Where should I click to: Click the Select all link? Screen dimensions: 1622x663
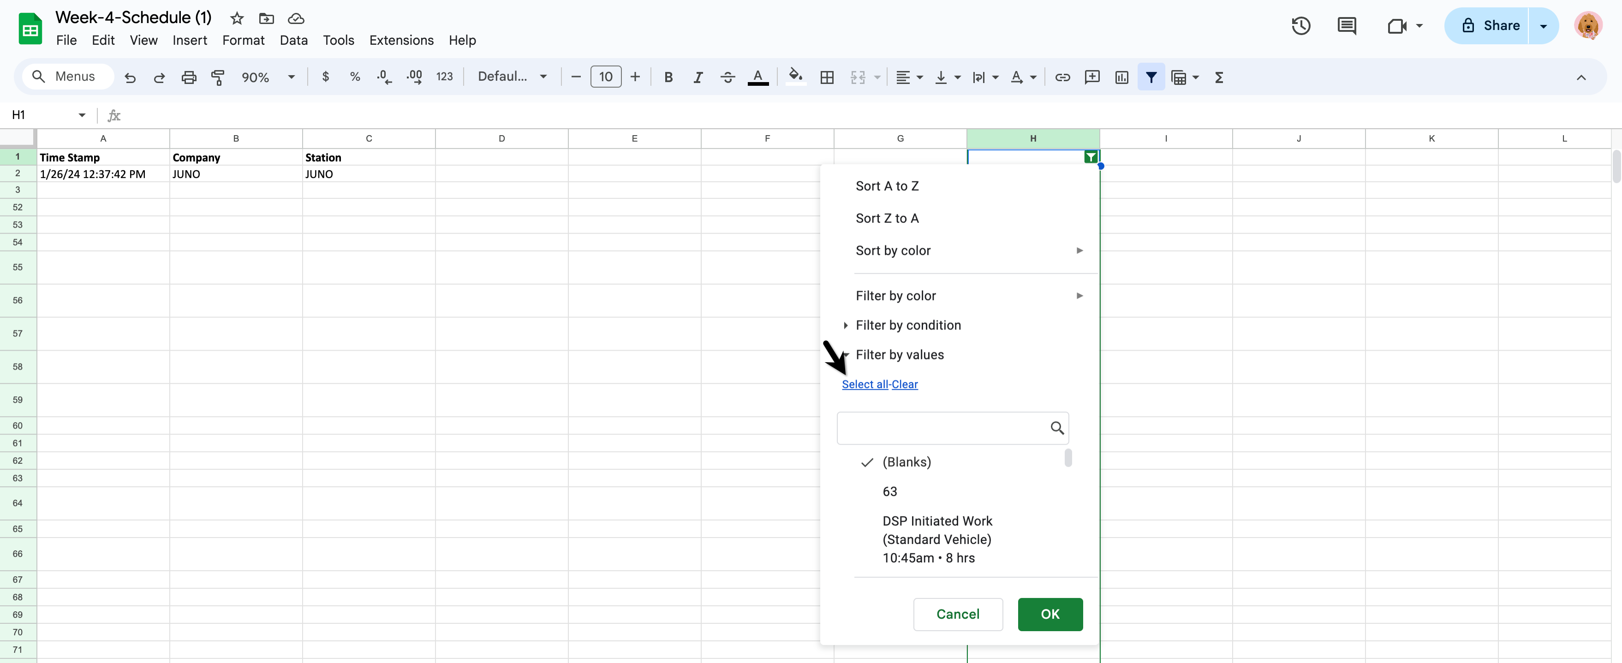(865, 384)
